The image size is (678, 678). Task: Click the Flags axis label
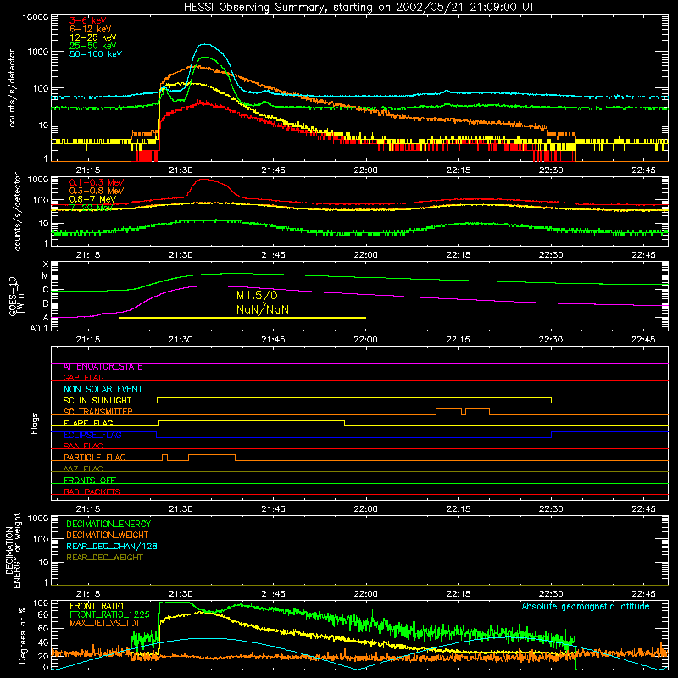[x=34, y=423]
